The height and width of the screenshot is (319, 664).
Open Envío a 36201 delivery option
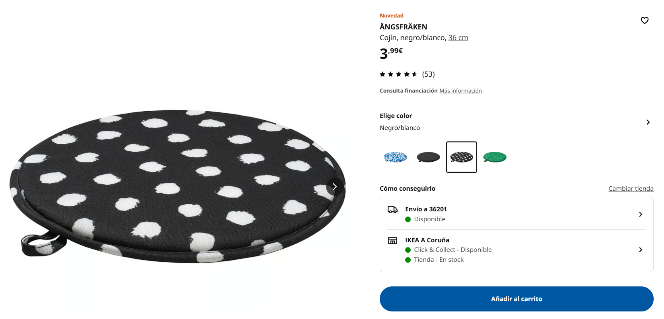pos(516,214)
